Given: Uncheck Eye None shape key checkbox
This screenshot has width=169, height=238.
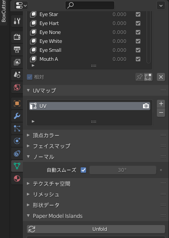Looking at the screenshot, I should coord(138,32).
